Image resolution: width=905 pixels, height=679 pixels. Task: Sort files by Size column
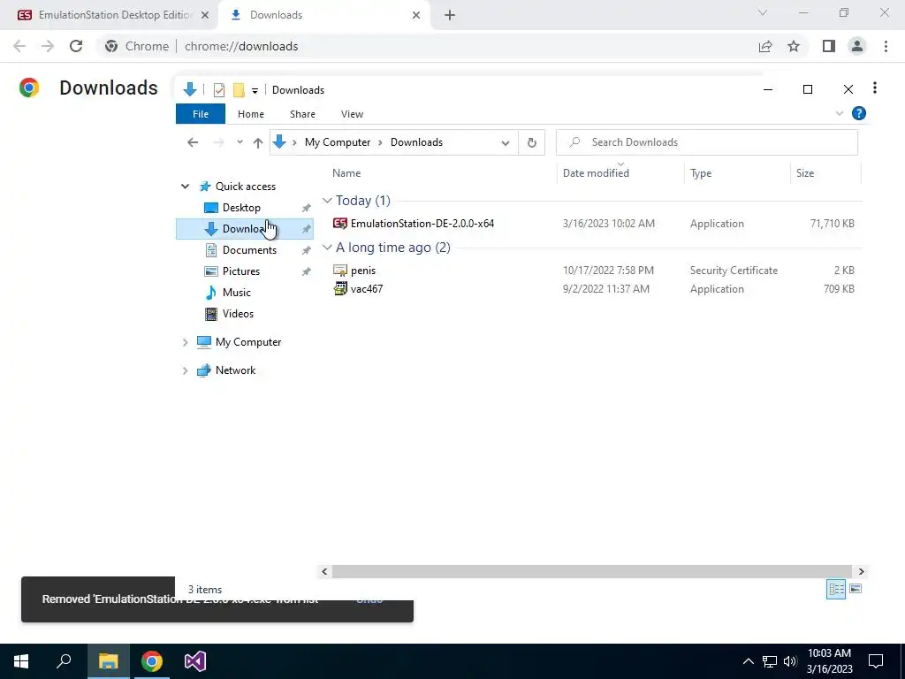point(805,173)
